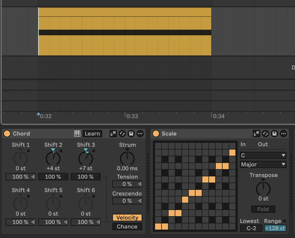Toggle Shift 1 small dot indicator
Viewport: 295px width, 238px height.
28,151
